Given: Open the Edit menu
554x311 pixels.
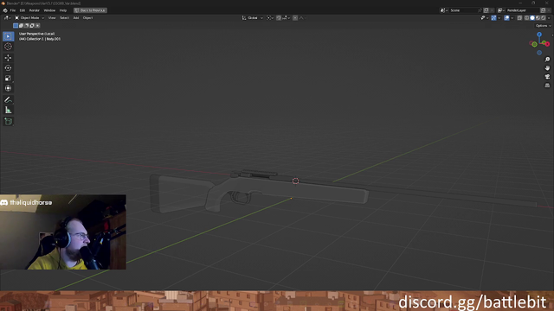Looking at the screenshot, I should [23, 10].
